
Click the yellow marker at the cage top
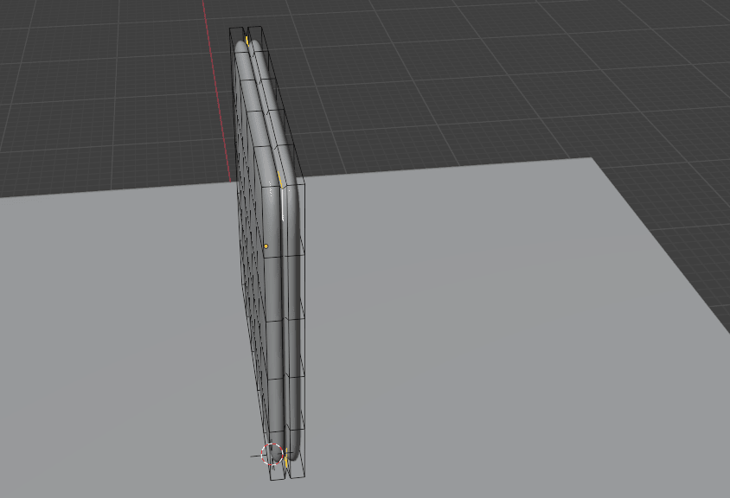click(247, 40)
